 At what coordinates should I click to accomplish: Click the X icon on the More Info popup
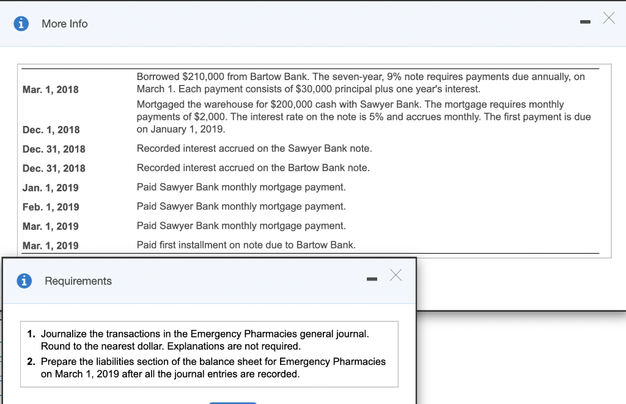pos(608,18)
